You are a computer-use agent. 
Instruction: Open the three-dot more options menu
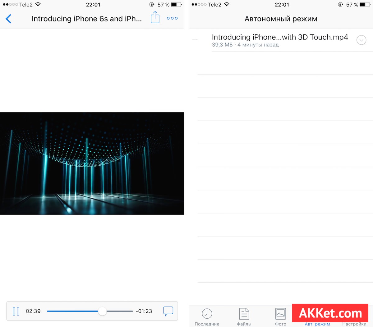172,18
